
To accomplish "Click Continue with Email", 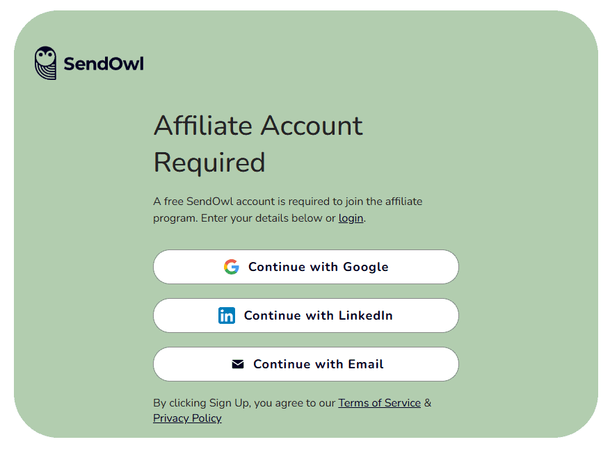I will [305, 364].
